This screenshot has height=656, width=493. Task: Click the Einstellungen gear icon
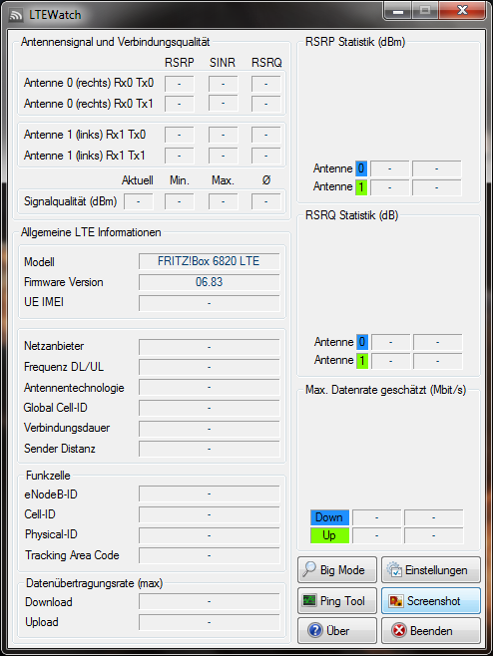pyautogui.click(x=394, y=569)
